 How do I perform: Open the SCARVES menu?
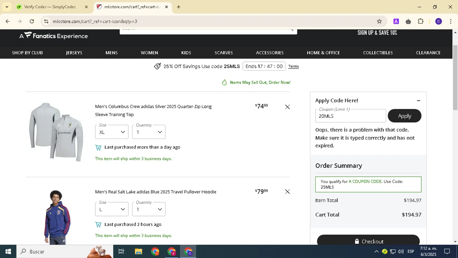pos(224,53)
